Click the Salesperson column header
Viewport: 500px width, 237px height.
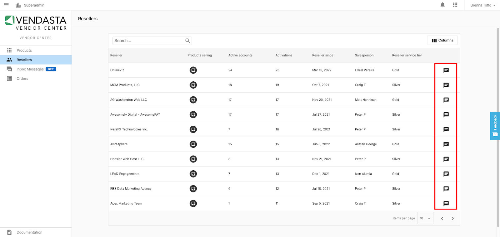pos(364,55)
